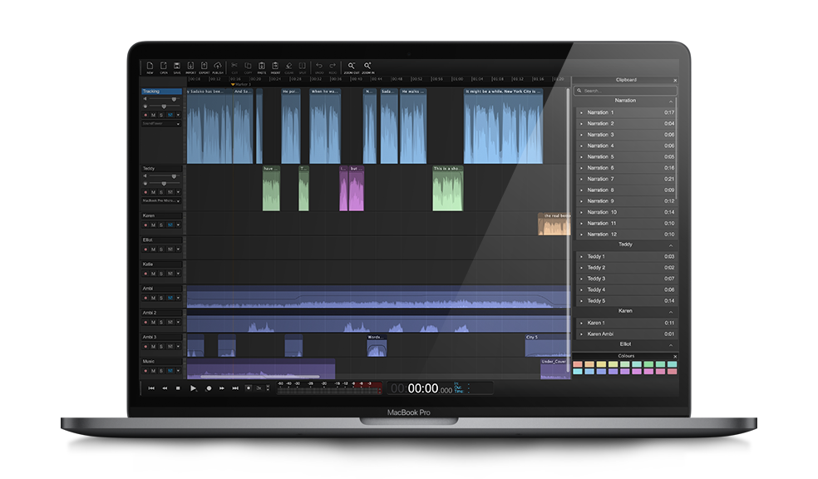
Task: Arm recording on the Ambi track
Action: (x=145, y=298)
